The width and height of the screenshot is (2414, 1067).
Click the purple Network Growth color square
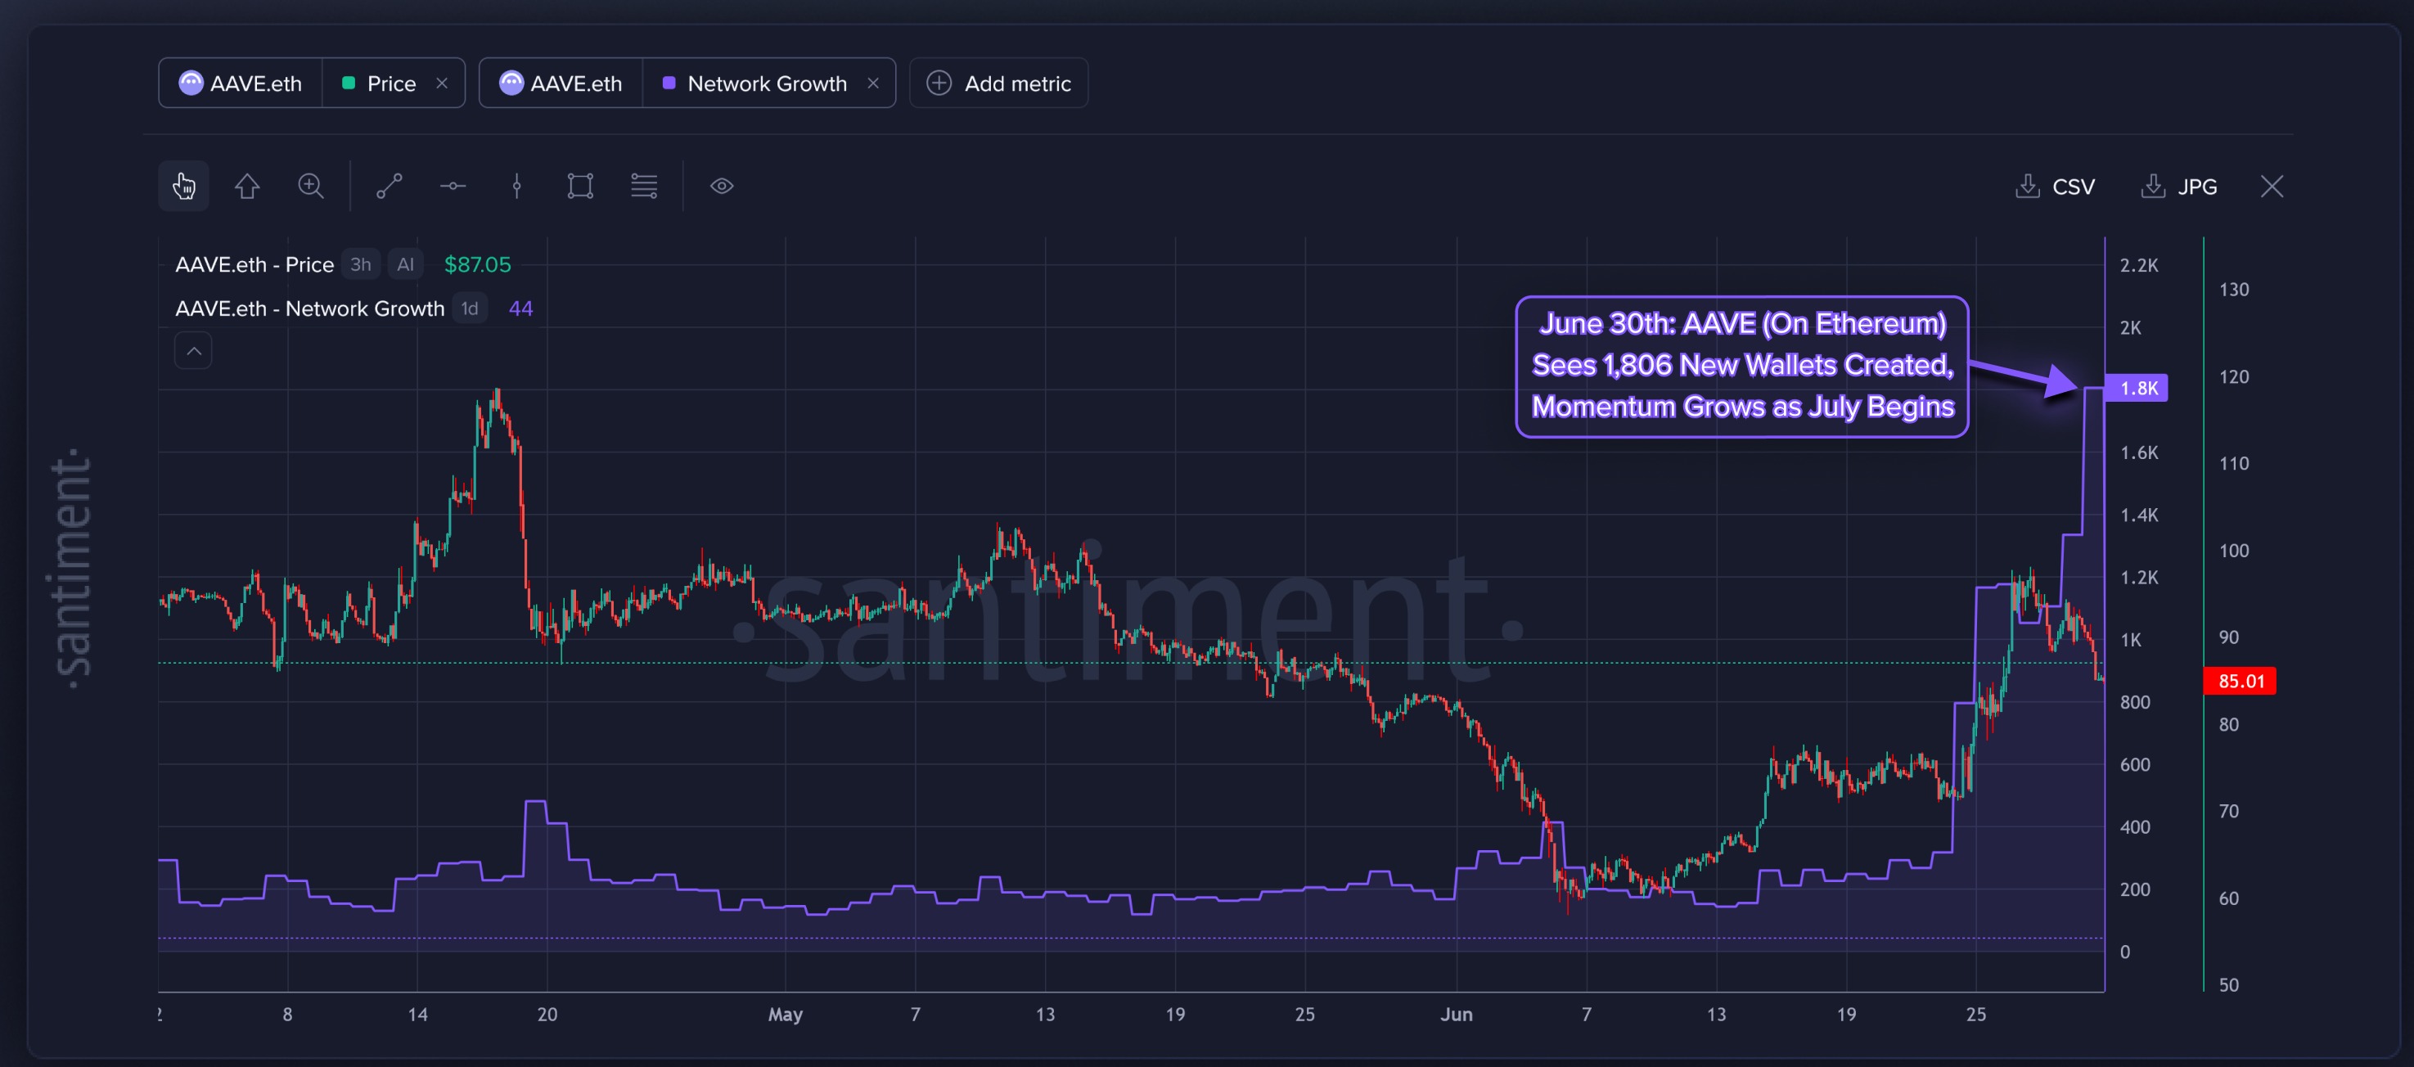[669, 83]
